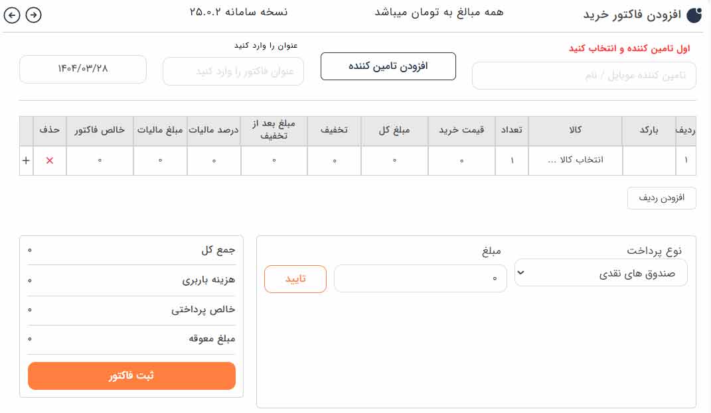
Task: Click the تایید confirmation button
Action: tap(295, 278)
